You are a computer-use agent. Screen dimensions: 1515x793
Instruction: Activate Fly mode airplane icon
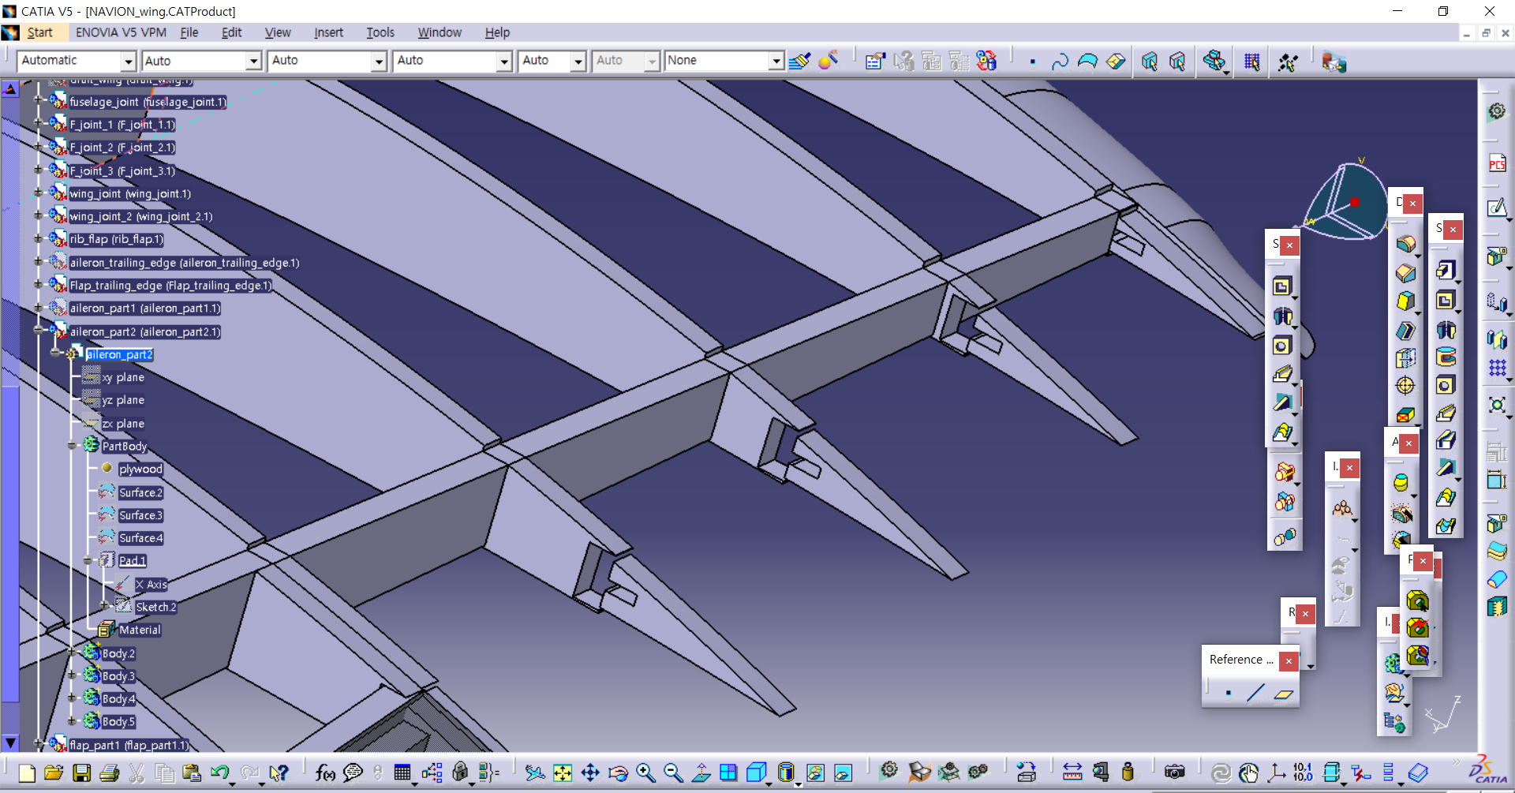coord(535,772)
